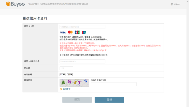Click the orange refresh captcha icon
This screenshot has height=107, width=189.
tap(61, 89)
